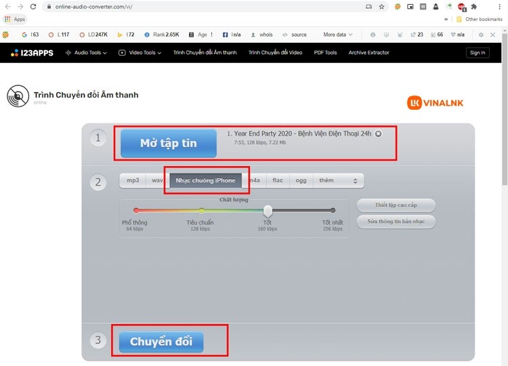Image resolution: width=508 pixels, height=366 pixels.
Task: Choose the flac output format
Action: (x=278, y=180)
